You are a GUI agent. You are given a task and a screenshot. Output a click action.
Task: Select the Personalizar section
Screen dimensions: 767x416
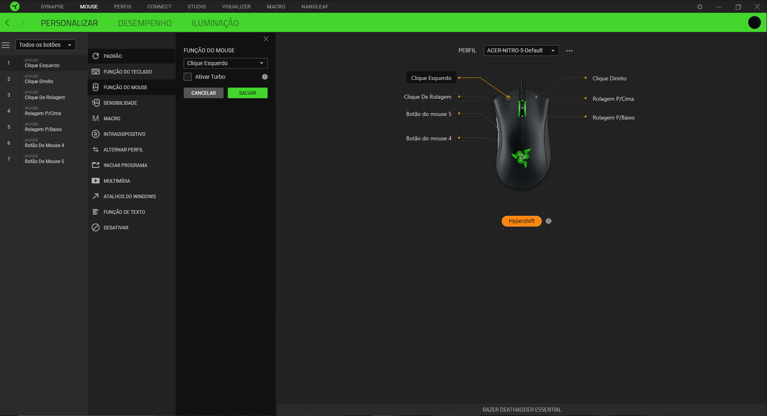point(69,23)
